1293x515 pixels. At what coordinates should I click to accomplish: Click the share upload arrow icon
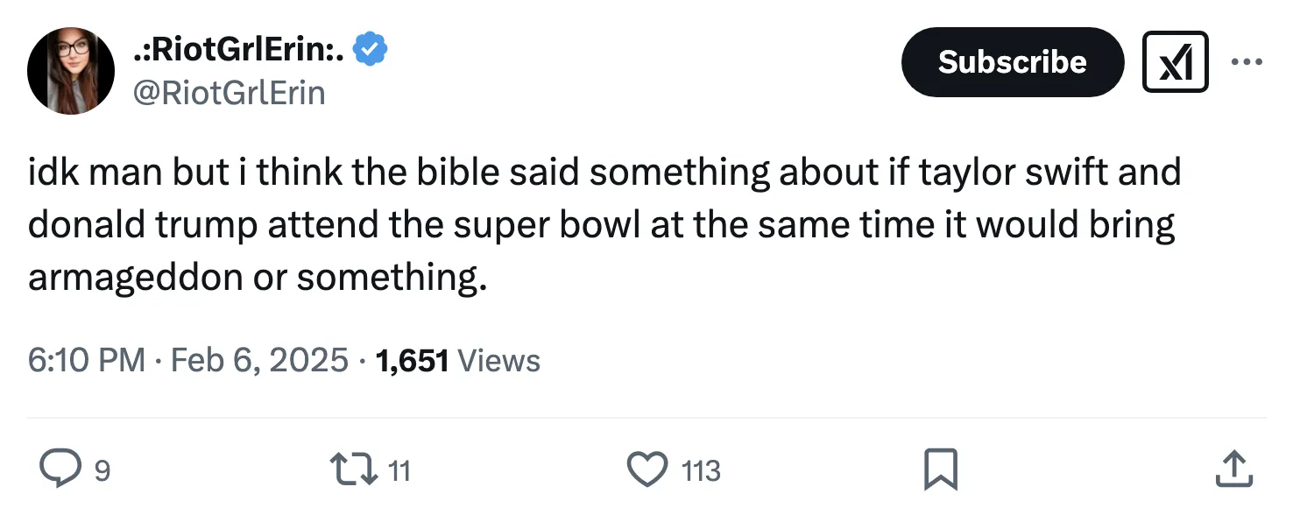click(1233, 470)
